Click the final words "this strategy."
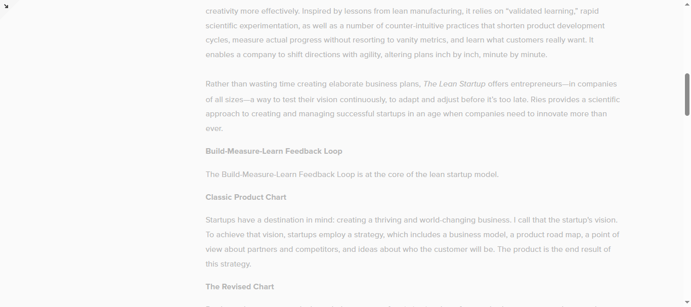 tap(228, 264)
